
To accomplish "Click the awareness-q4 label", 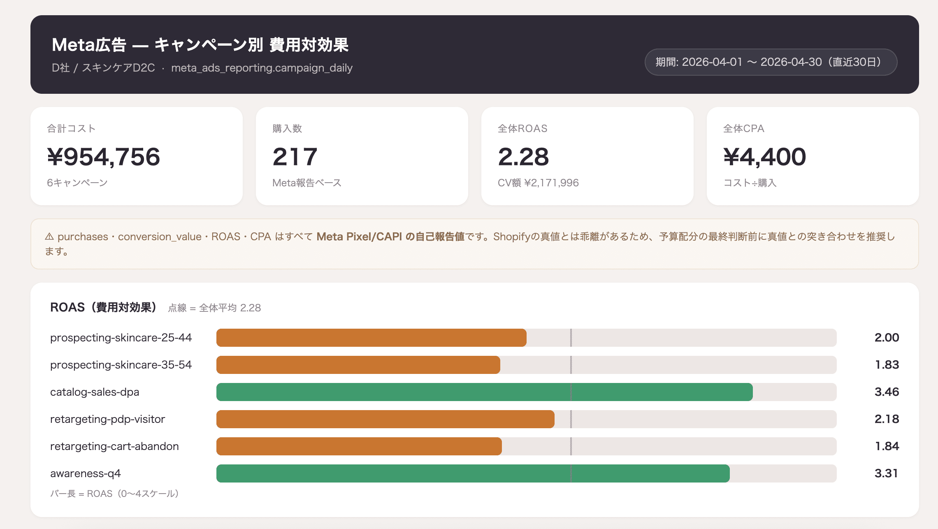I will tap(86, 473).
